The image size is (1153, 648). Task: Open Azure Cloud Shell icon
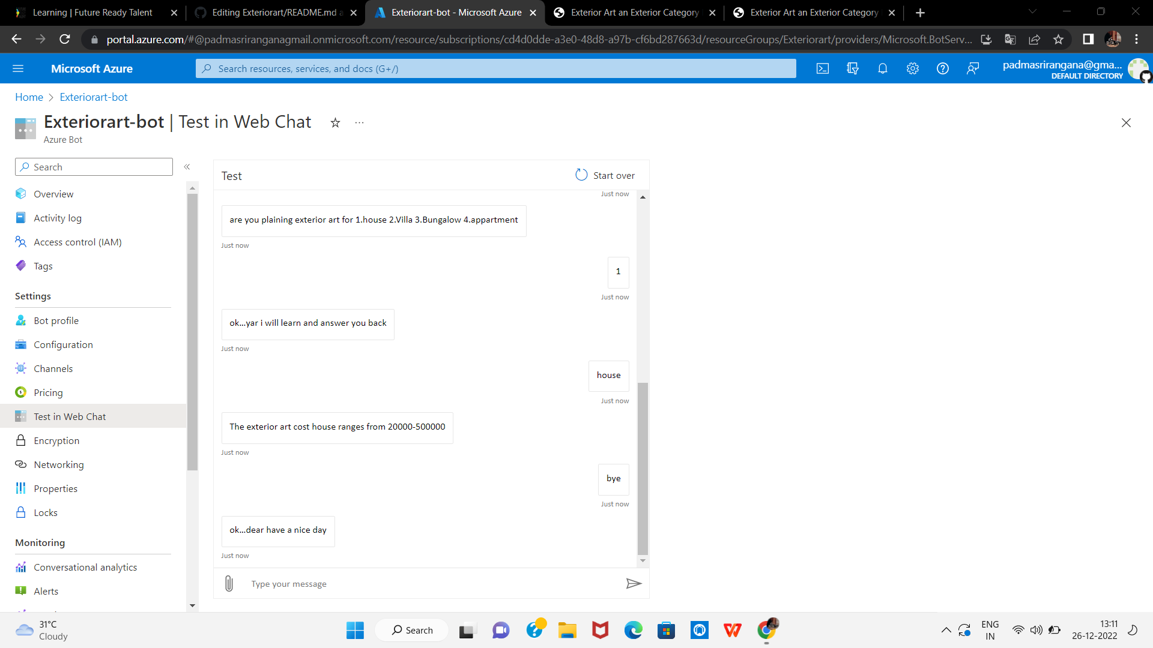tap(823, 68)
